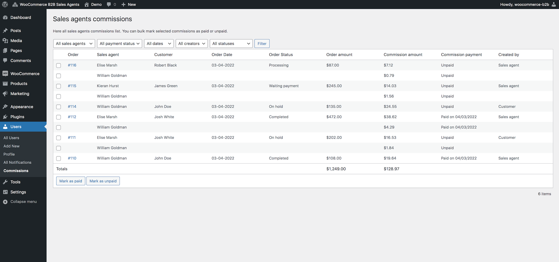Open the All sales agents dropdown
This screenshot has width=559, height=262.
pyautogui.click(x=74, y=43)
